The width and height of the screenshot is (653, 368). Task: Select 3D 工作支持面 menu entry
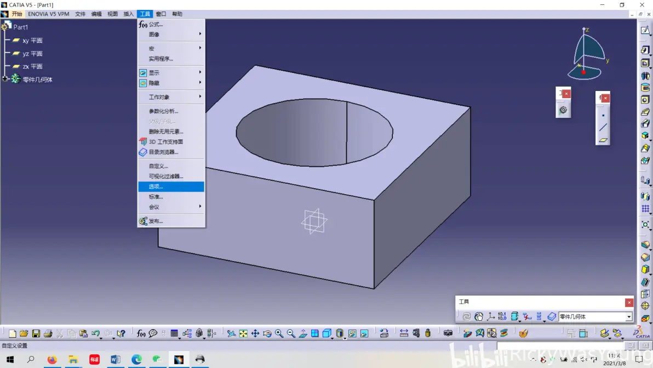[x=171, y=141]
